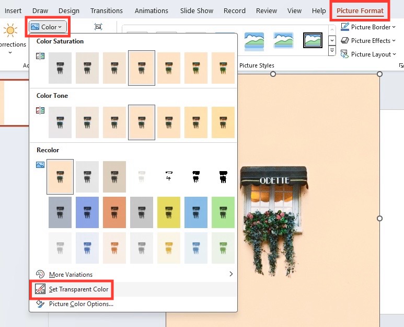Open the Color dropdown button

click(47, 27)
